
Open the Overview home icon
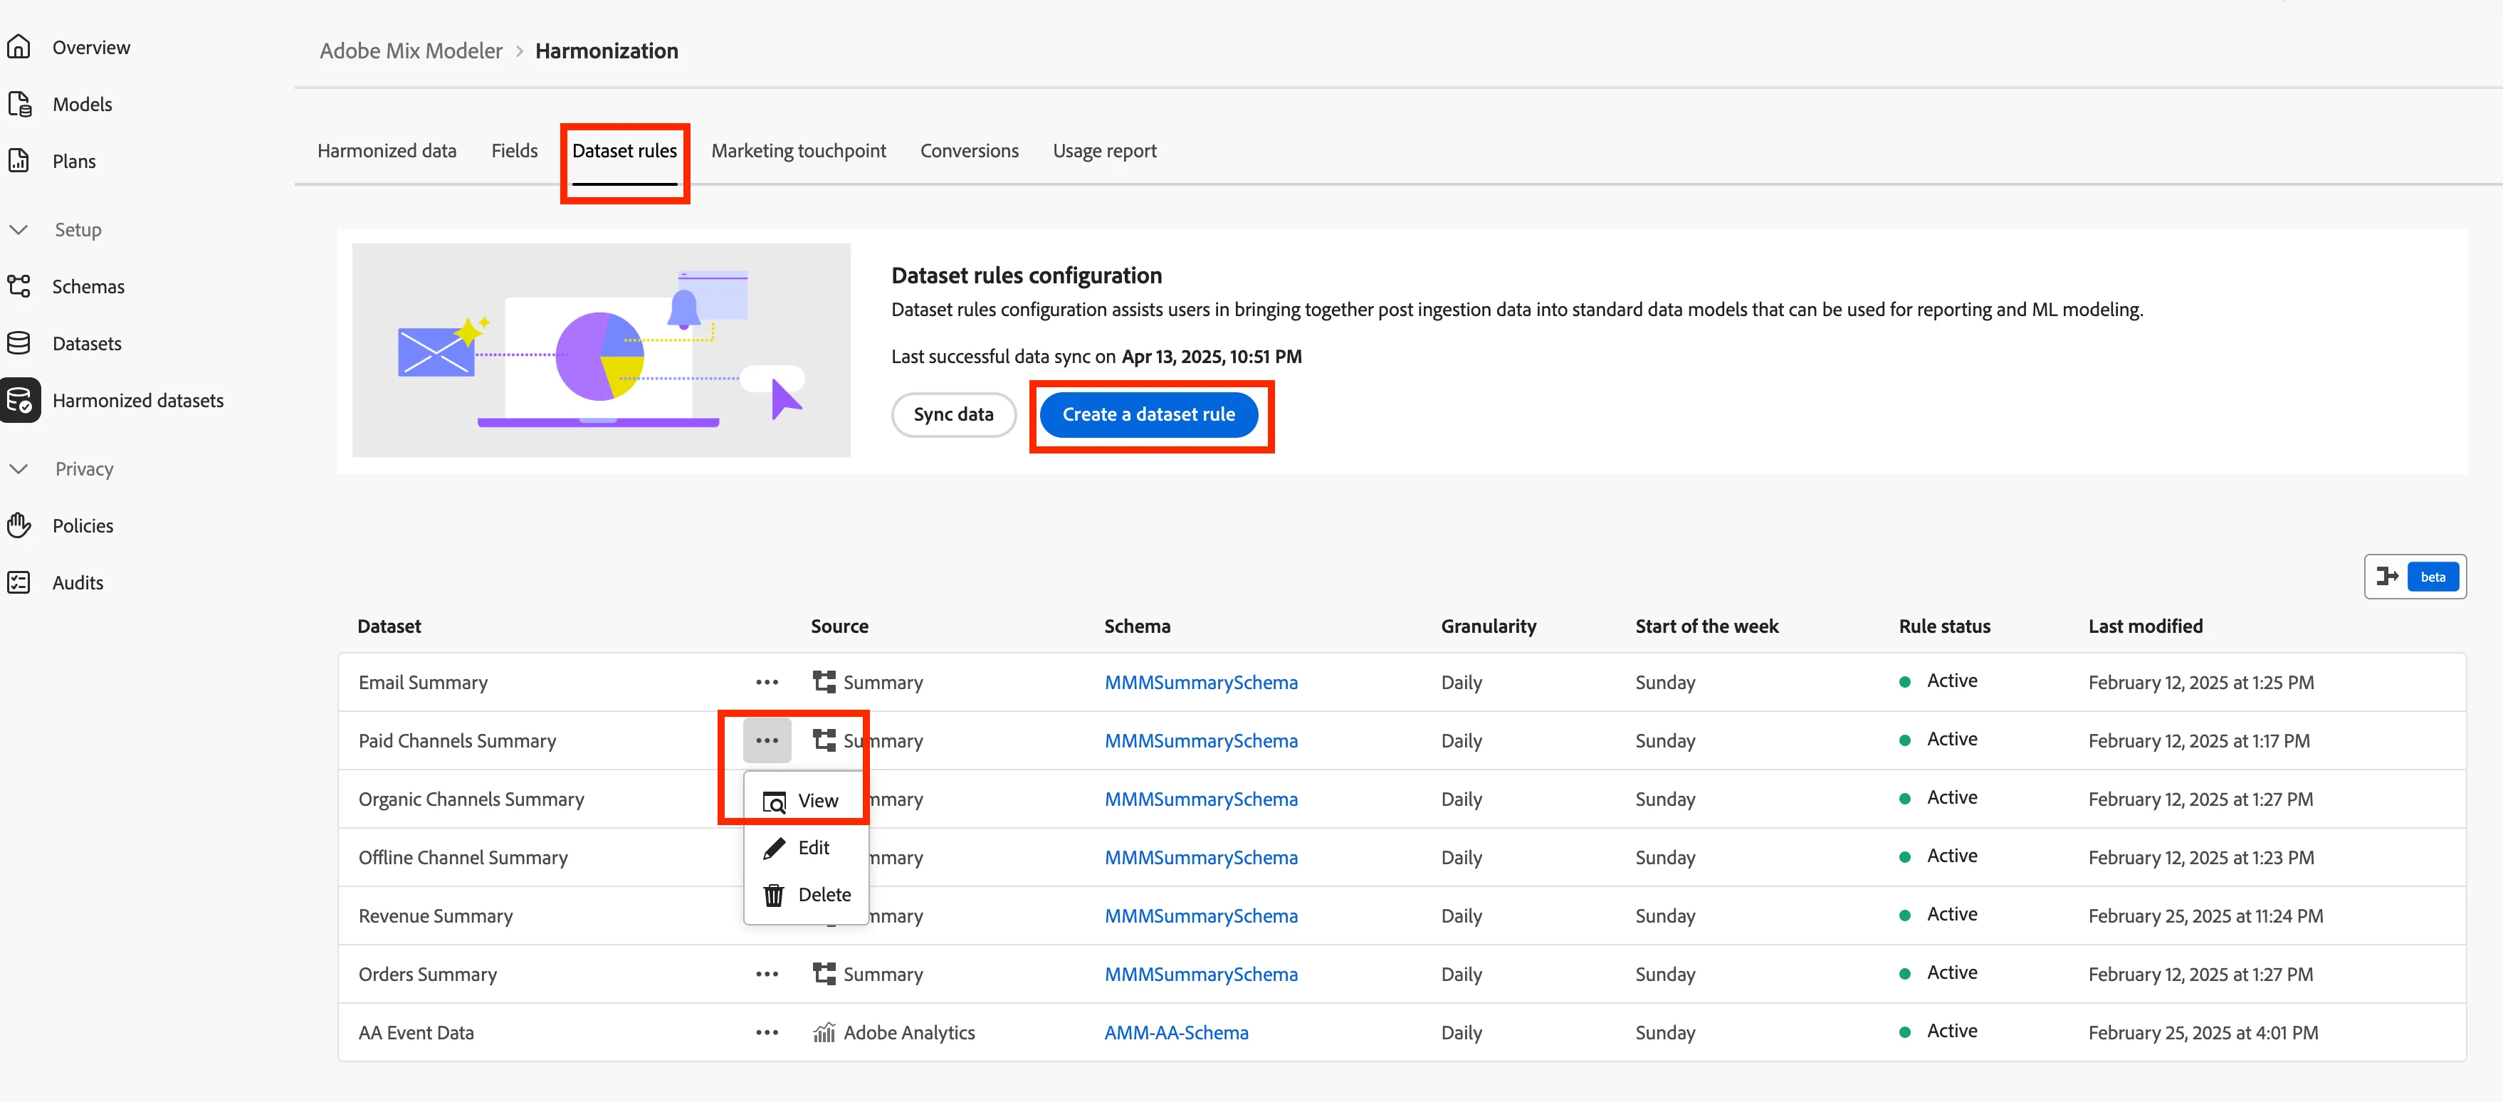click(19, 47)
